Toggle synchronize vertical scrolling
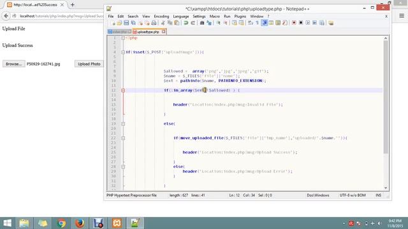 pyautogui.click(x=234, y=23)
